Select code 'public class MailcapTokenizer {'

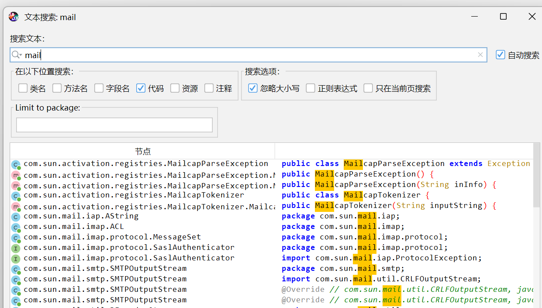coord(356,195)
